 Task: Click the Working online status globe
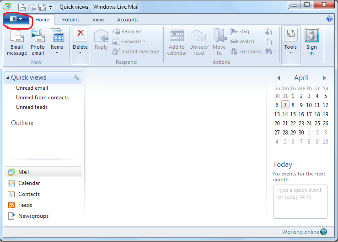[323, 232]
